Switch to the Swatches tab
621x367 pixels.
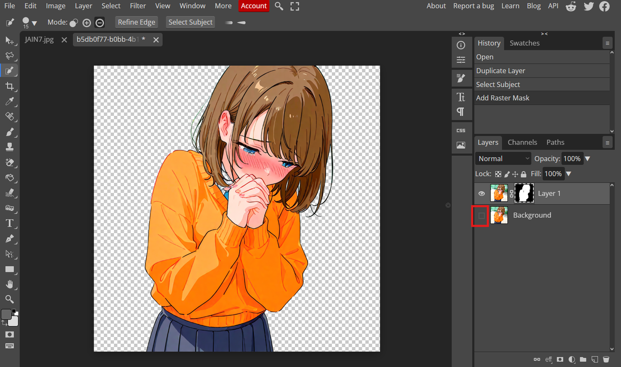(x=524, y=43)
